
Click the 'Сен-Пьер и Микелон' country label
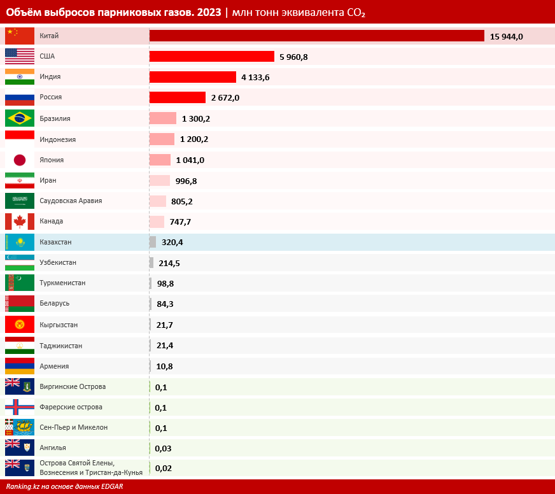74,427
